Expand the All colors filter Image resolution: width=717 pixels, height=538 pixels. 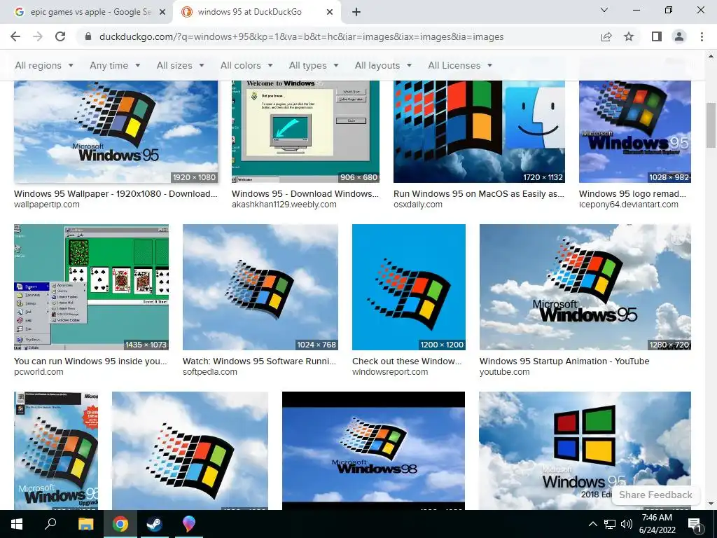point(246,65)
